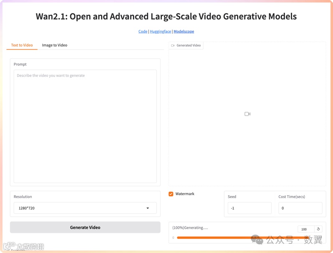Click the Resolution dropdown arrow
Screen dimensions: 333x253
click(148, 208)
